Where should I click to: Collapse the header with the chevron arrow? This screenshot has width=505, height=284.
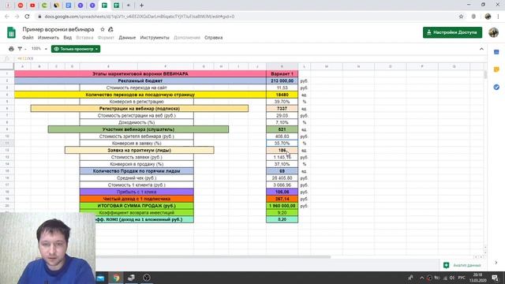tap(481, 49)
